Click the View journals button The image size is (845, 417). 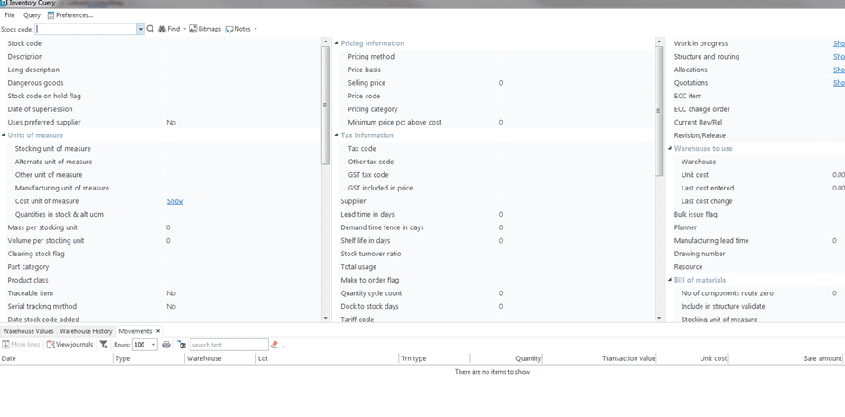pyautogui.click(x=70, y=345)
